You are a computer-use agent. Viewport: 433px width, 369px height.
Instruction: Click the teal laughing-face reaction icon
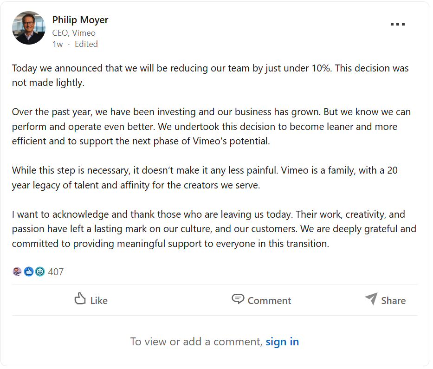40,272
